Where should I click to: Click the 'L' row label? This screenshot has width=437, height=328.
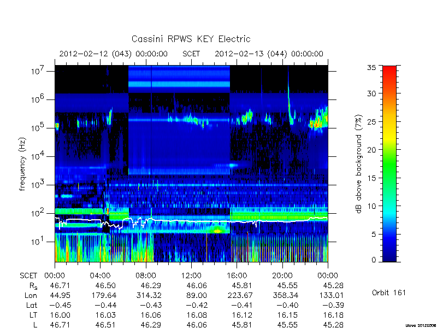[x=35, y=325]
